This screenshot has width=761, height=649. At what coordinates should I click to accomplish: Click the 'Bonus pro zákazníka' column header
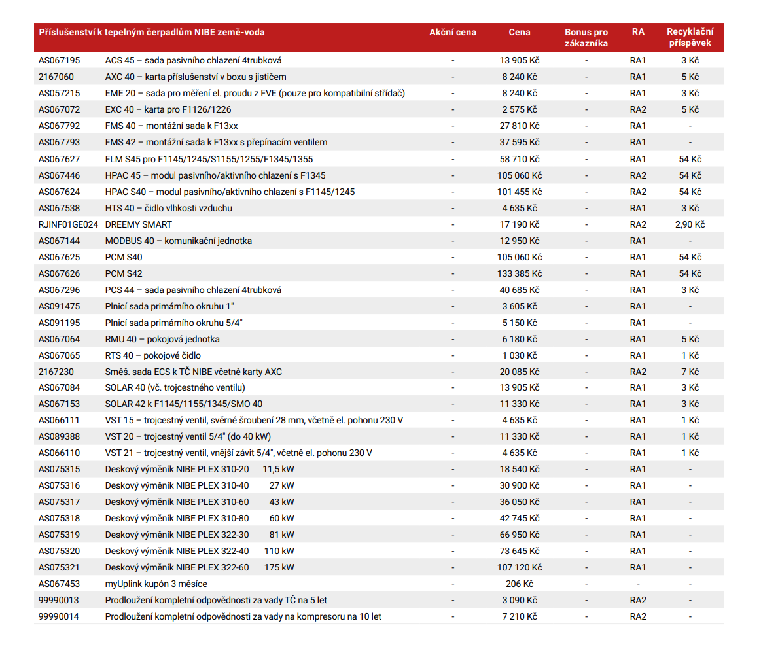click(586, 38)
